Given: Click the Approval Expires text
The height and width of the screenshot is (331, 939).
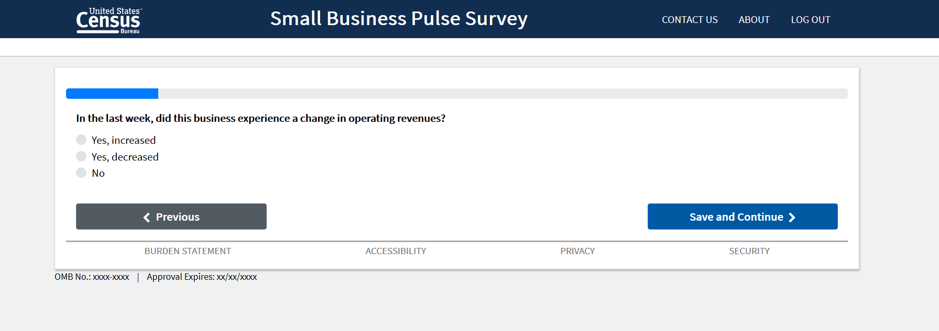Looking at the screenshot, I should click(x=202, y=277).
